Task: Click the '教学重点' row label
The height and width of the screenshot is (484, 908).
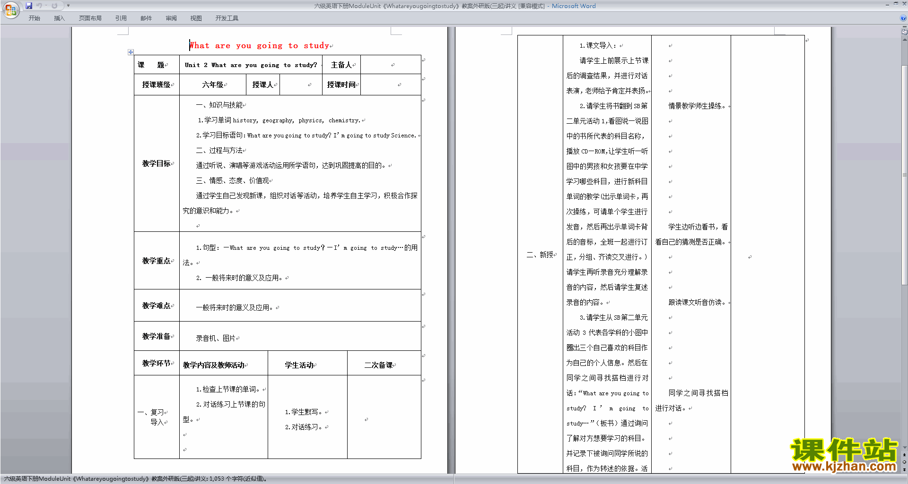Action: tap(157, 261)
